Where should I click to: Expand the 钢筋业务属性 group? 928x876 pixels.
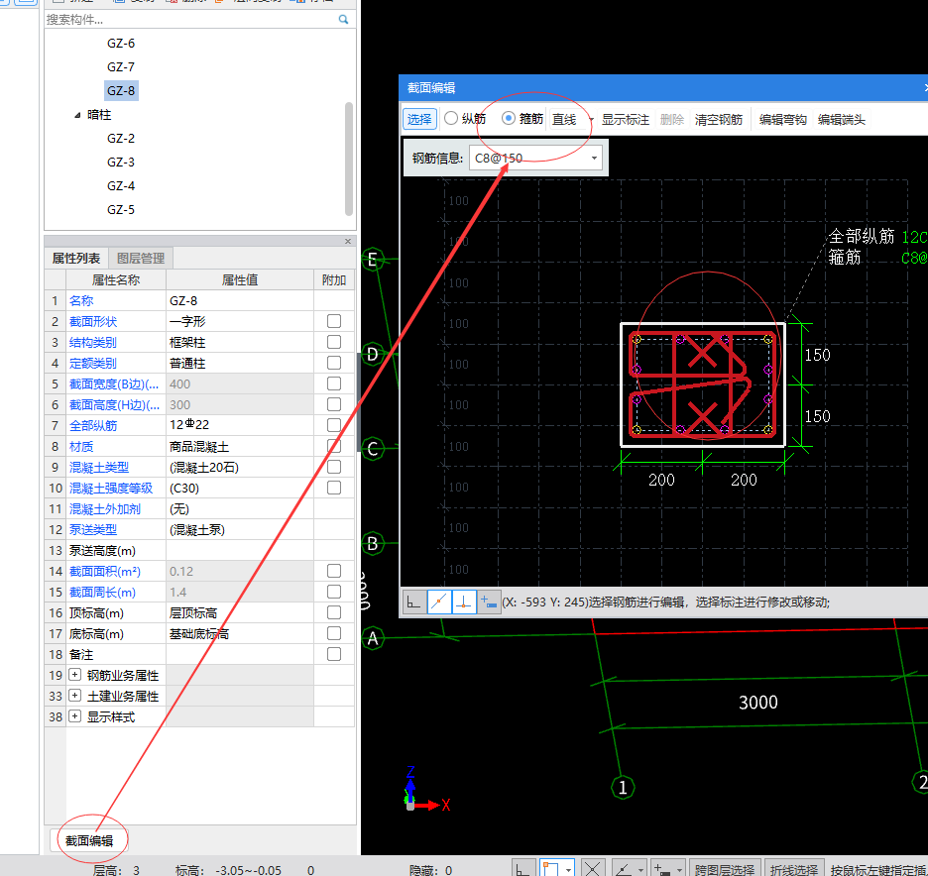click(75, 674)
